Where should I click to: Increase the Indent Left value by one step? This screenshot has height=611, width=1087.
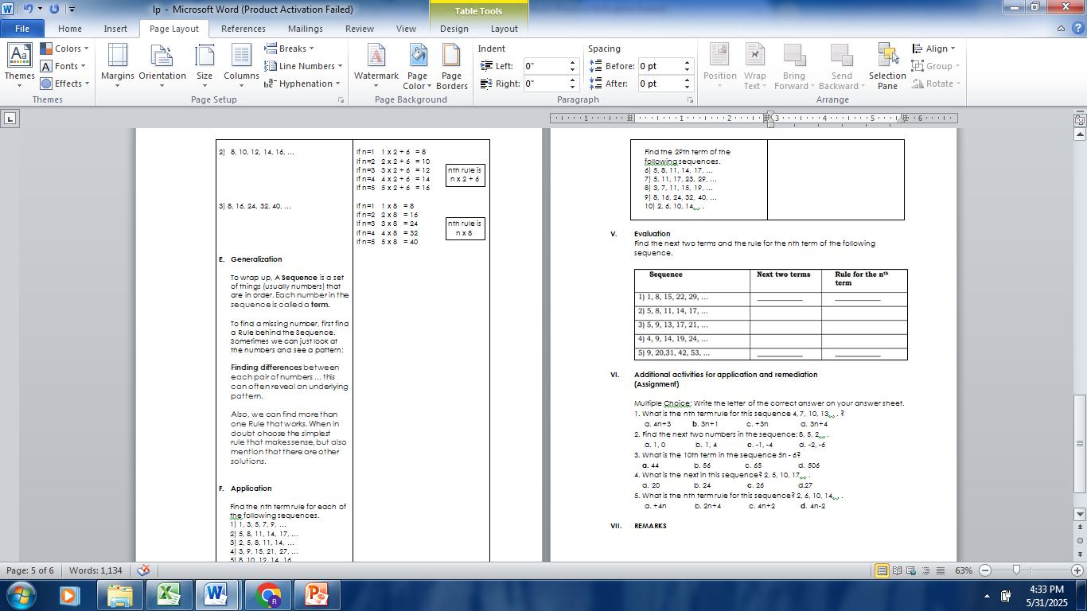(572, 63)
